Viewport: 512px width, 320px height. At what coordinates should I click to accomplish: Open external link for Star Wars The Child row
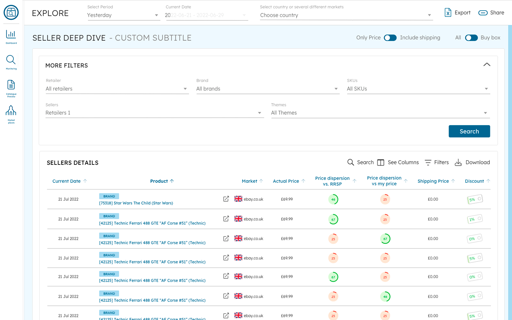pyautogui.click(x=226, y=199)
